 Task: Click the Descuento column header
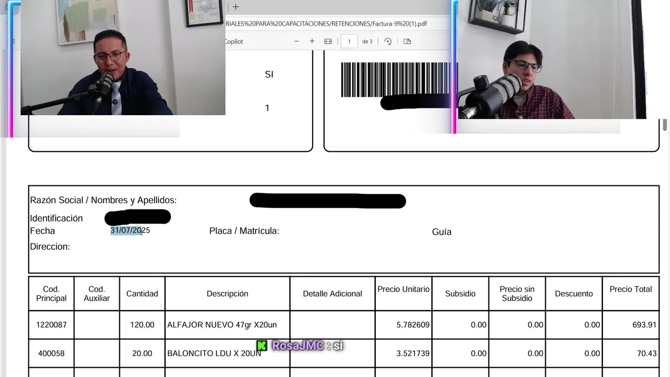tap(574, 294)
